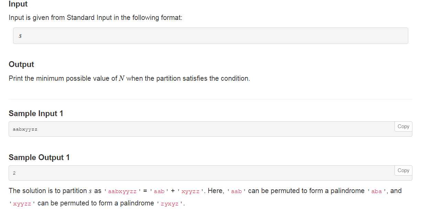
Task: Select the Output section heading
Action: (21, 65)
